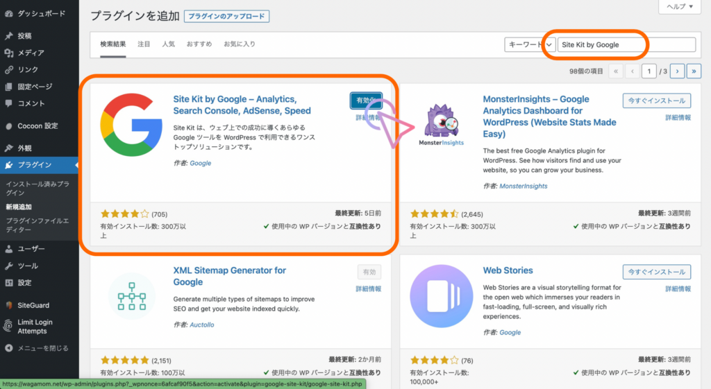Switch to the 人気 tab
Image resolution: width=711 pixels, height=389 pixels.
[x=168, y=44]
